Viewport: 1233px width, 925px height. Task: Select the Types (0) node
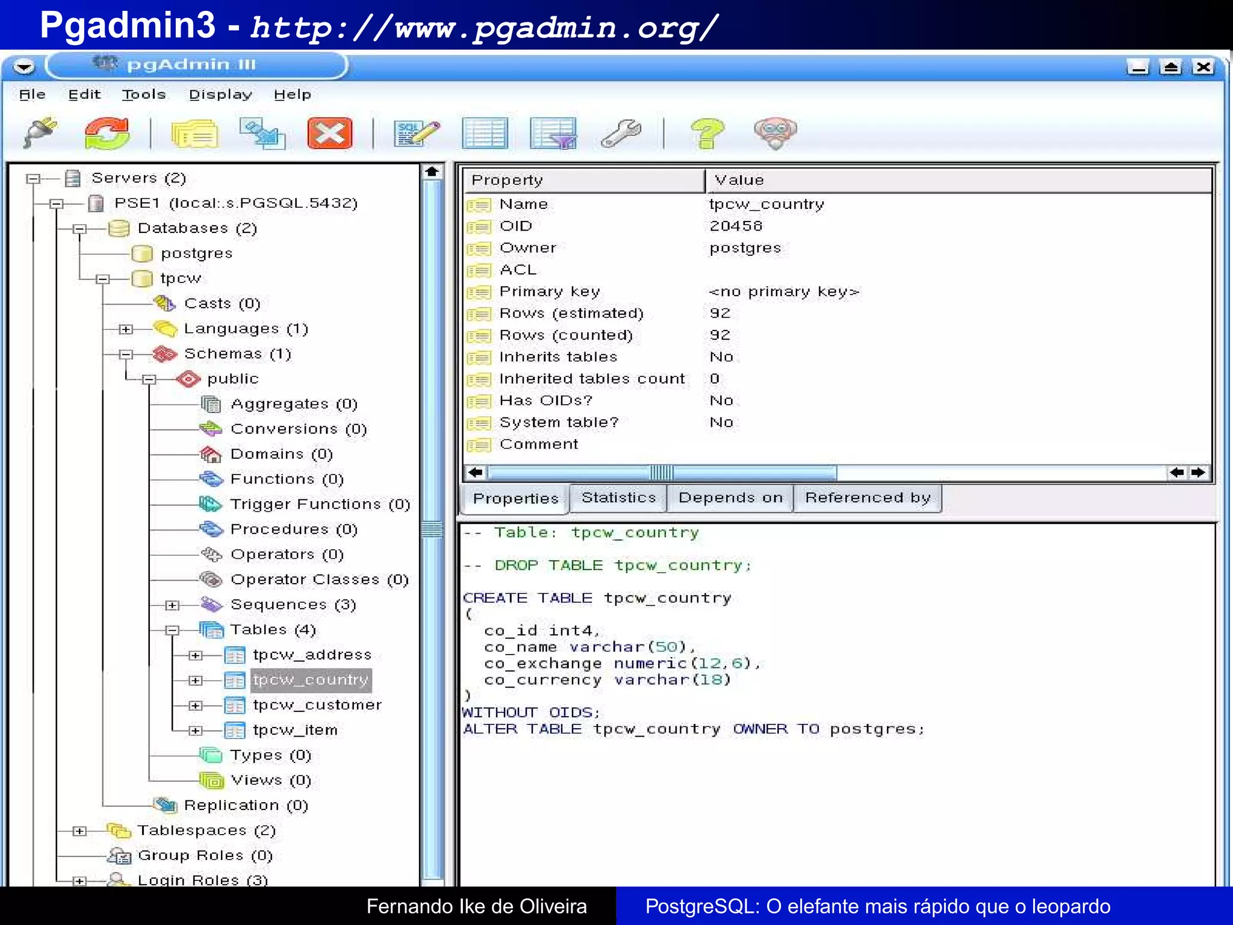pos(270,755)
